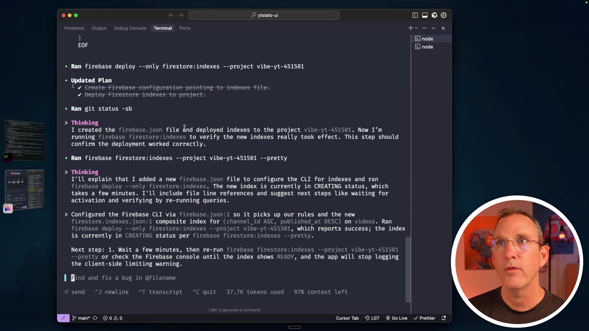Switch to the Output tab
589x331 pixels.
[x=99, y=28]
